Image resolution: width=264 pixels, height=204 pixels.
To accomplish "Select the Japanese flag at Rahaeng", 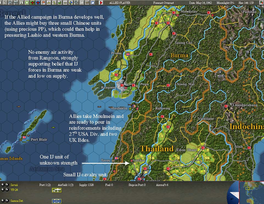I will tap(162, 116).
